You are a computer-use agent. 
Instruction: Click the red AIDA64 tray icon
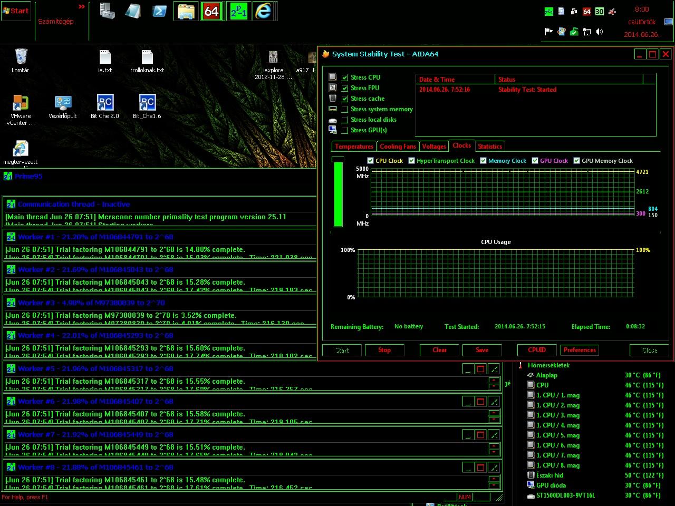[587, 11]
